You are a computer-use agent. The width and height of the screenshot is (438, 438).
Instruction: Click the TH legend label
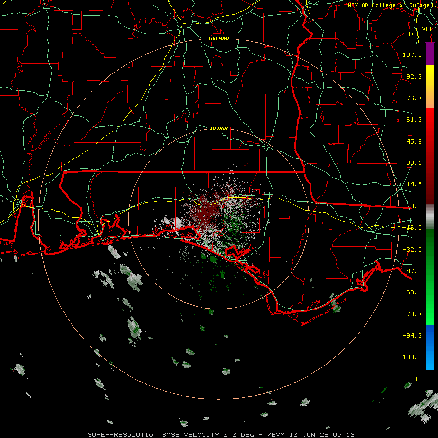418,379
